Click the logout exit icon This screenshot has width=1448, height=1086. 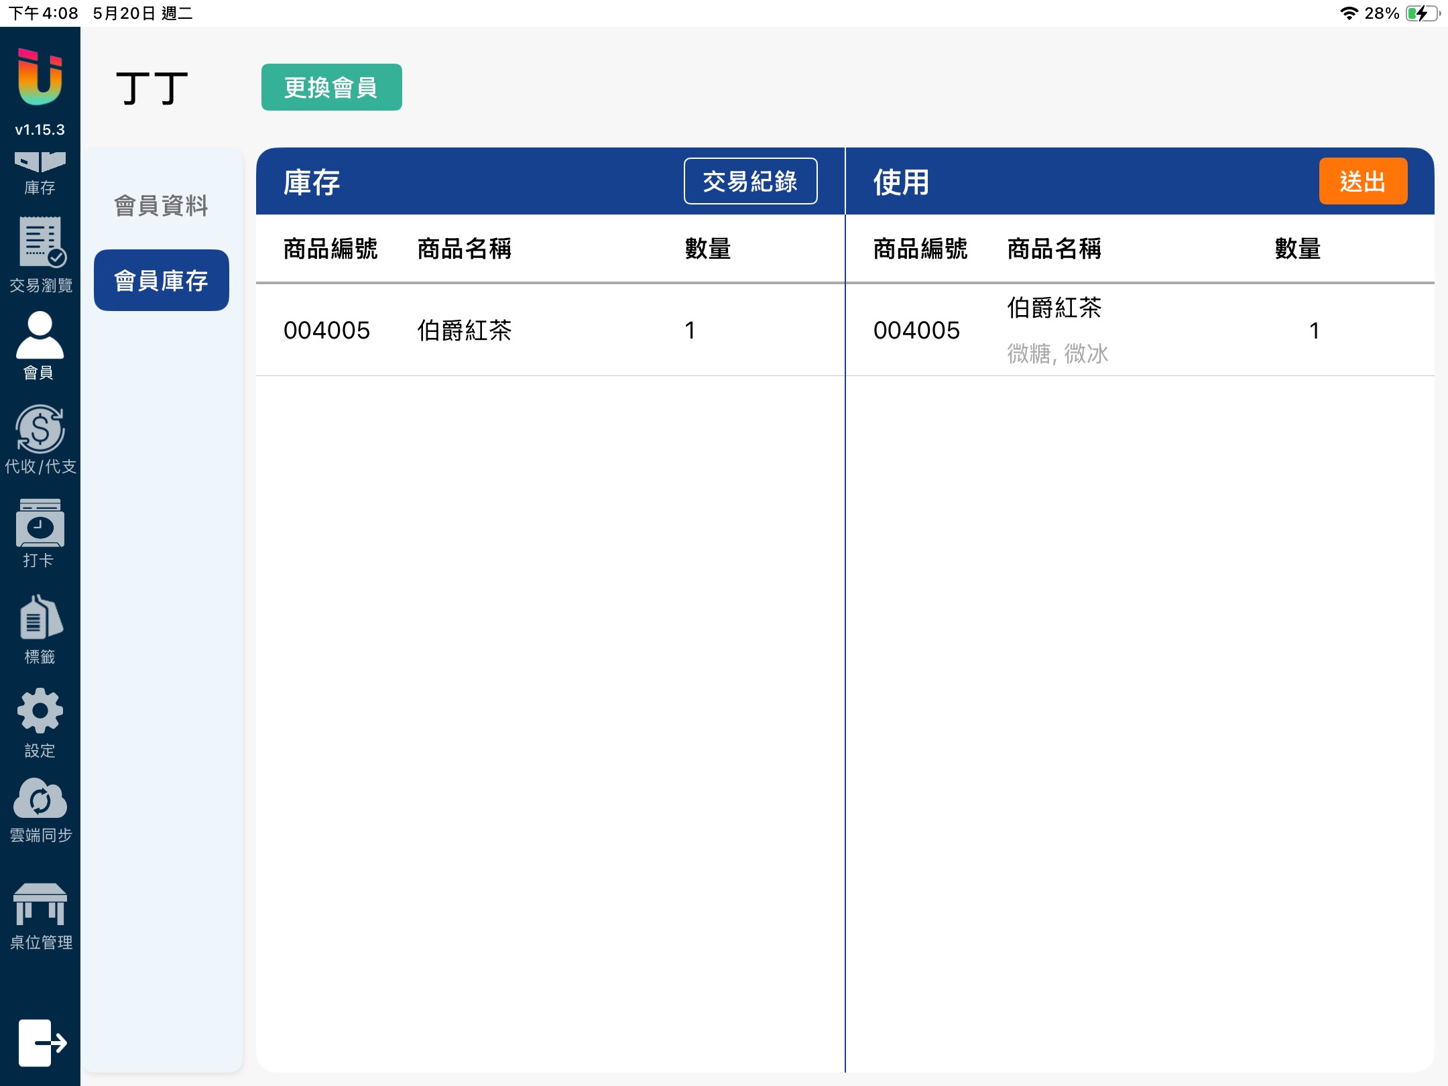(42, 1042)
